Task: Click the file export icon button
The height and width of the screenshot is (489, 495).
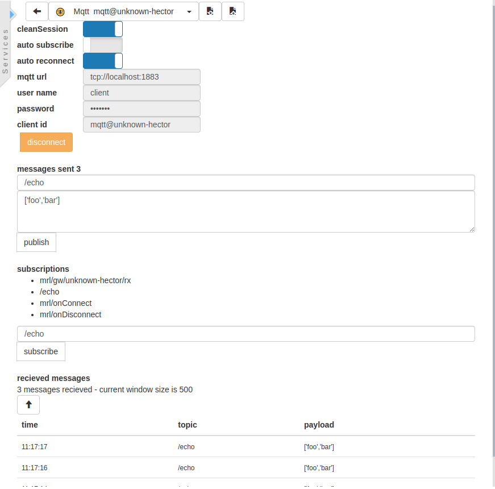Action: point(233,11)
